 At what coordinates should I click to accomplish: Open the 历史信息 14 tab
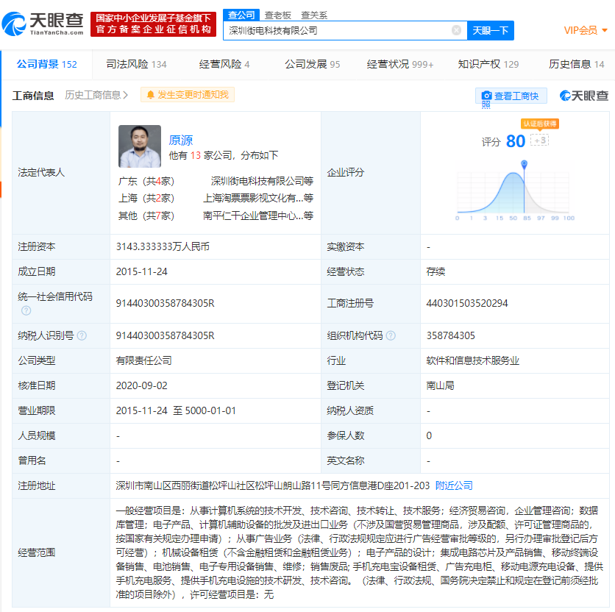click(577, 64)
